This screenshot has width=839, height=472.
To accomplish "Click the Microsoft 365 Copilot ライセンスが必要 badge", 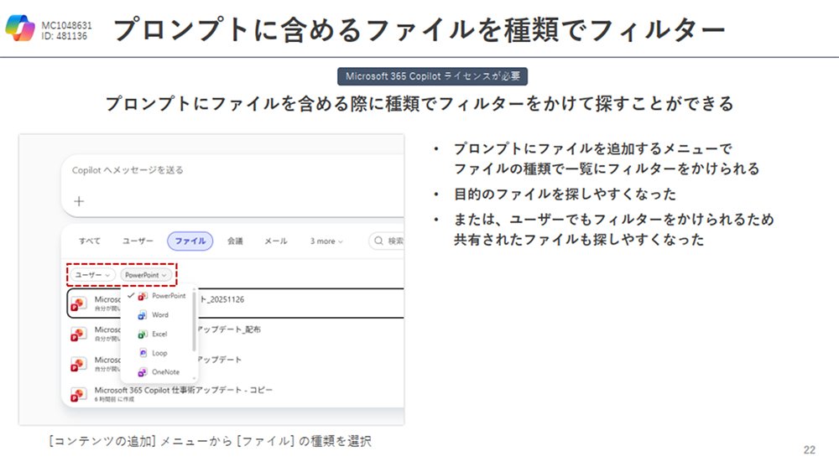I will tap(432, 76).
